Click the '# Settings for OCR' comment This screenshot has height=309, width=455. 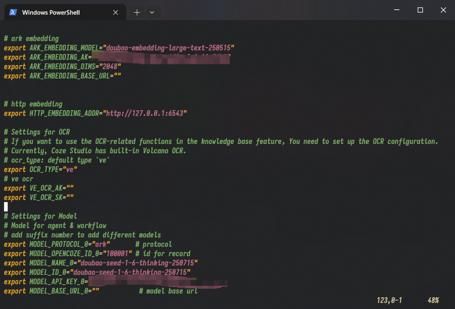(x=37, y=132)
